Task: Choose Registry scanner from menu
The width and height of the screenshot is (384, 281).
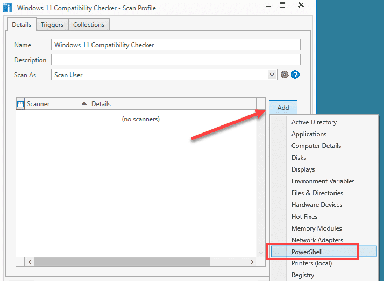Action: pos(324,275)
